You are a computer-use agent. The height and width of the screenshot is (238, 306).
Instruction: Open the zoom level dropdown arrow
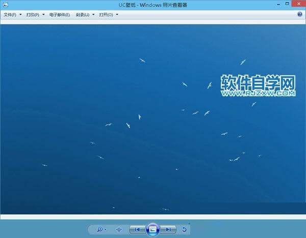[106, 230]
